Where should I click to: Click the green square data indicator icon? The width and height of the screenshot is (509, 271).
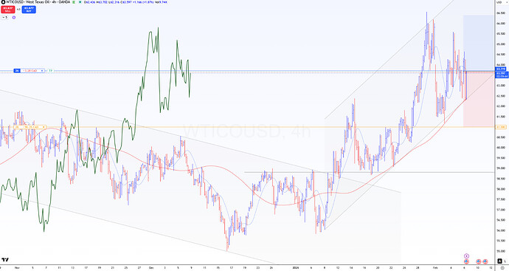pos(73,2)
